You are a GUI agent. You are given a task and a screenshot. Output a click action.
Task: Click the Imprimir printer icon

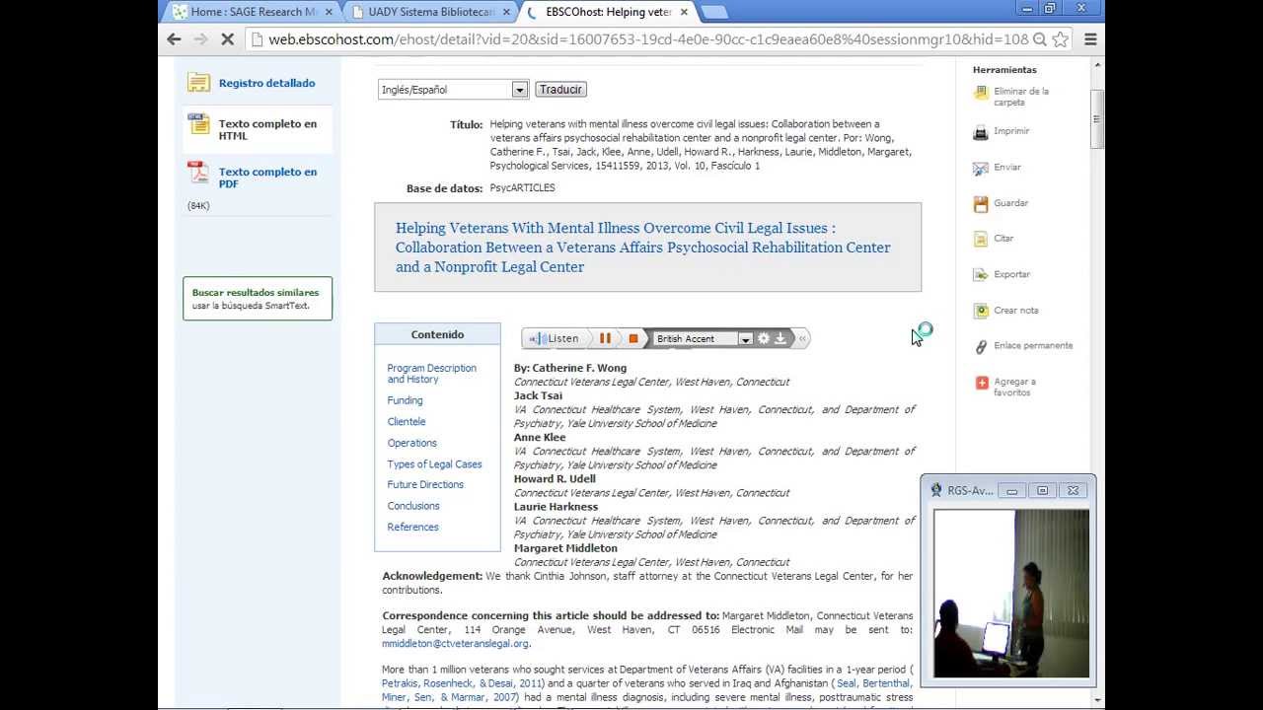(981, 131)
